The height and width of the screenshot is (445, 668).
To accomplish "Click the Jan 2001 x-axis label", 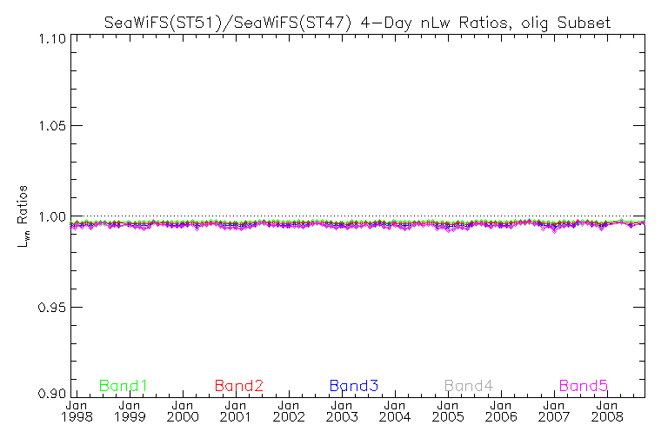I will click(x=236, y=411).
